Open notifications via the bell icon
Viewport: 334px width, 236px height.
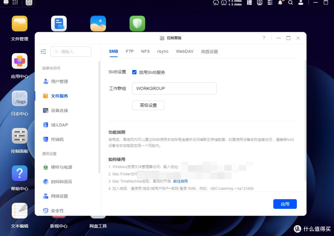[x=280, y=2]
